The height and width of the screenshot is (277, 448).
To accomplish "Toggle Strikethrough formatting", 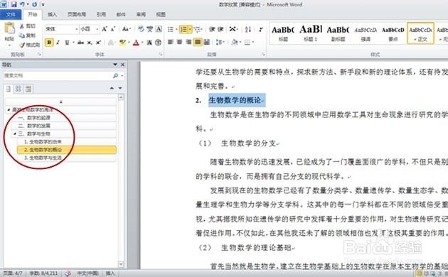I will (x=80, y=43).
